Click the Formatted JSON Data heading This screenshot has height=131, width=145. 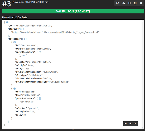tap(15, 17)
